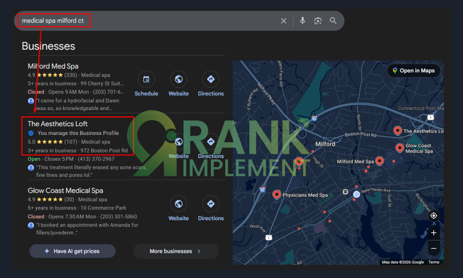Get directions to Milford Med Spa

point(211,79)
